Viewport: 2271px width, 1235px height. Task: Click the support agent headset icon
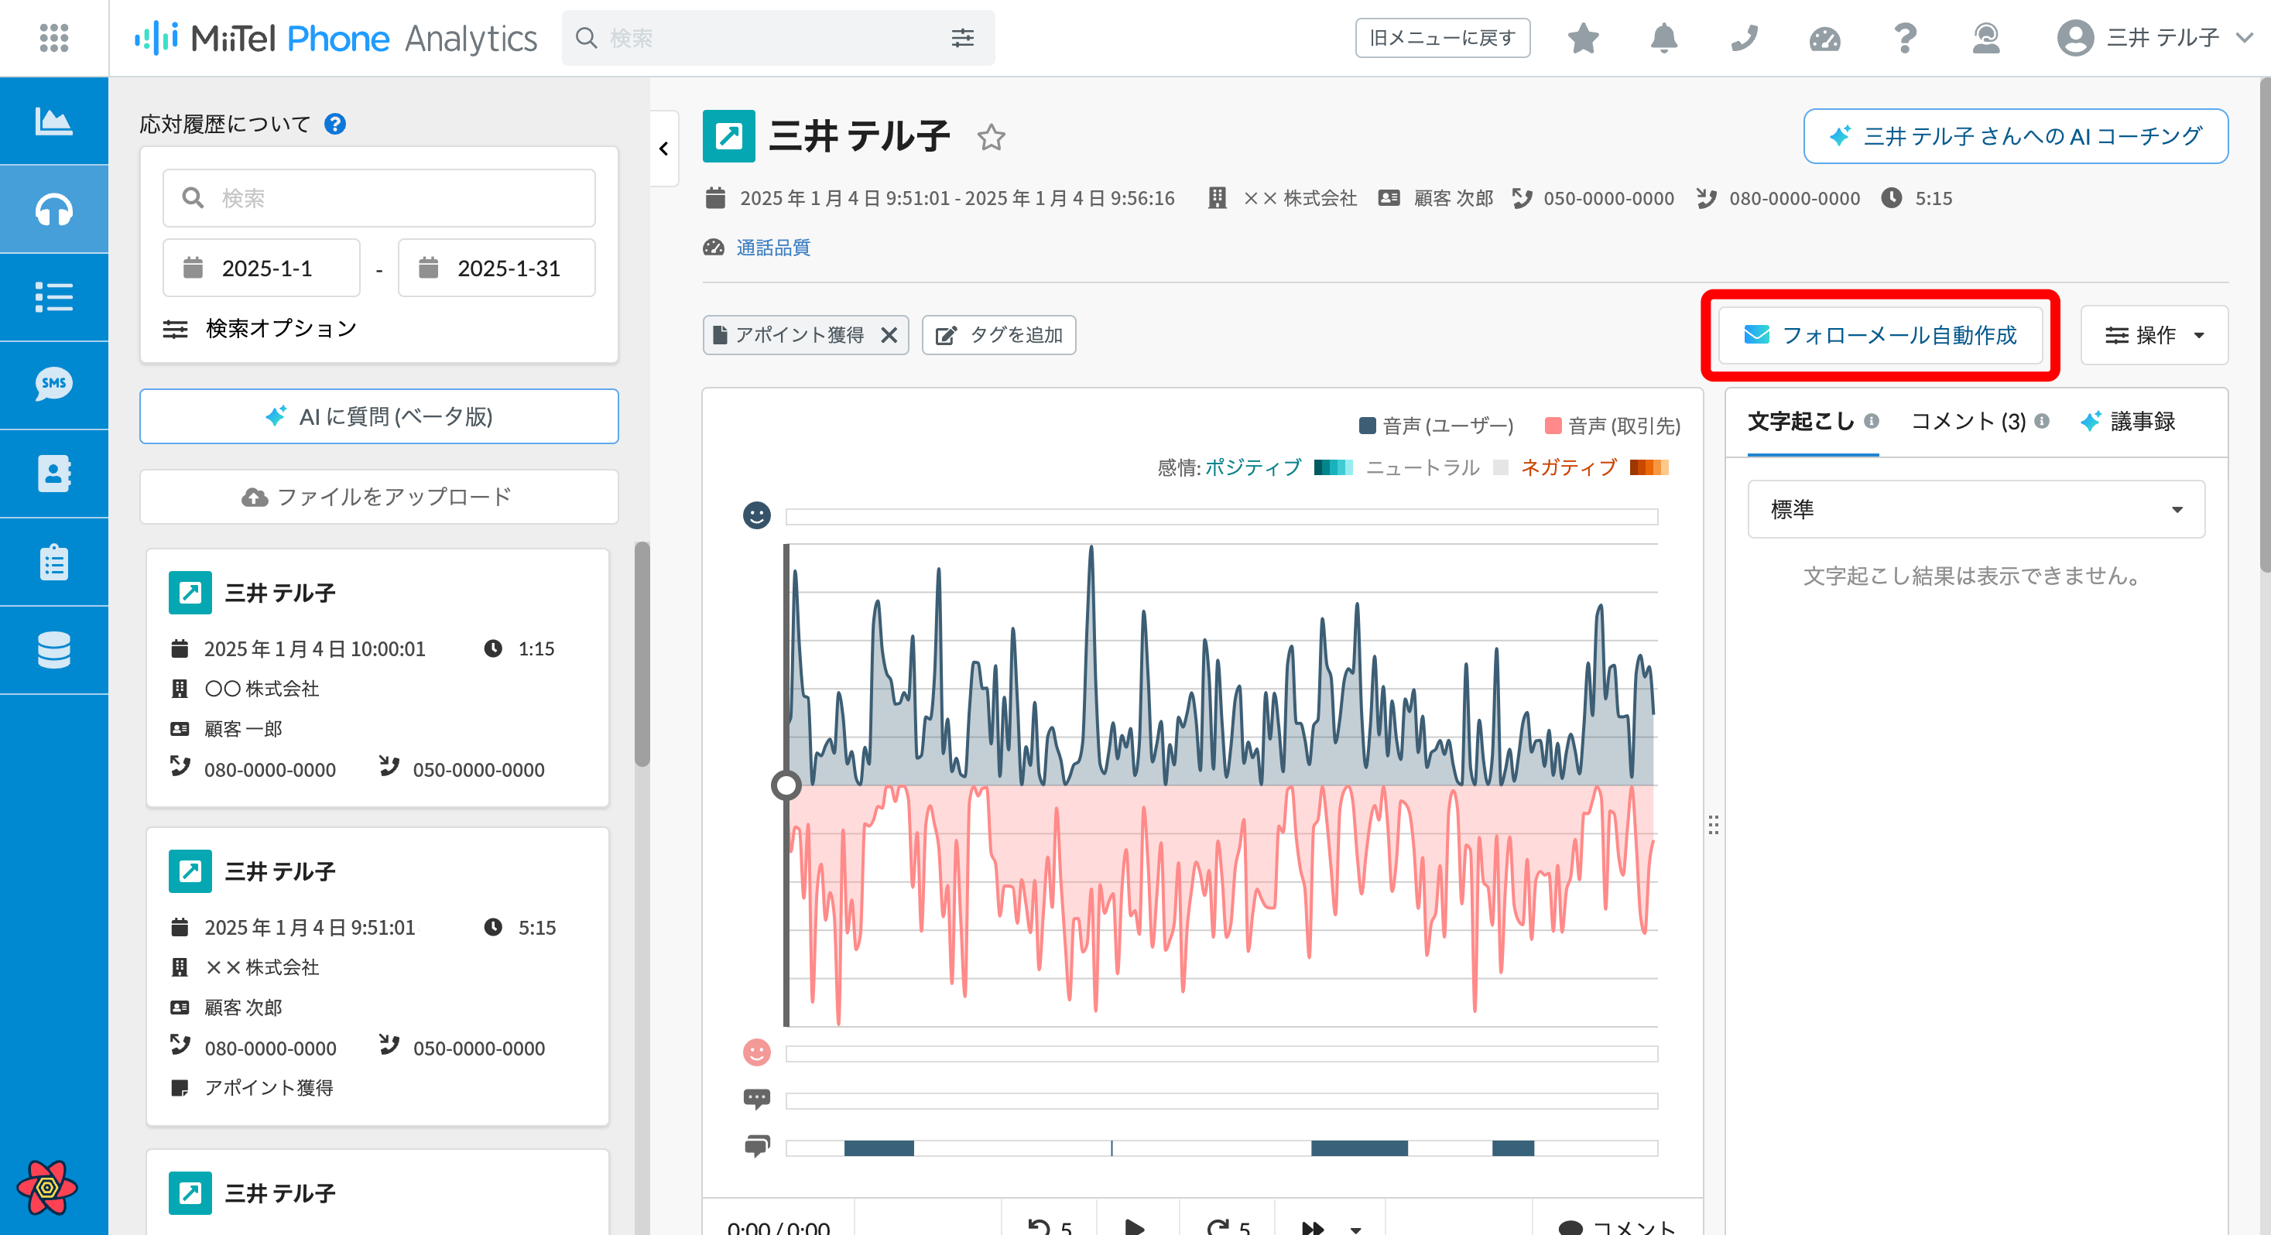pyautogui.click(x=1985, y=38)
